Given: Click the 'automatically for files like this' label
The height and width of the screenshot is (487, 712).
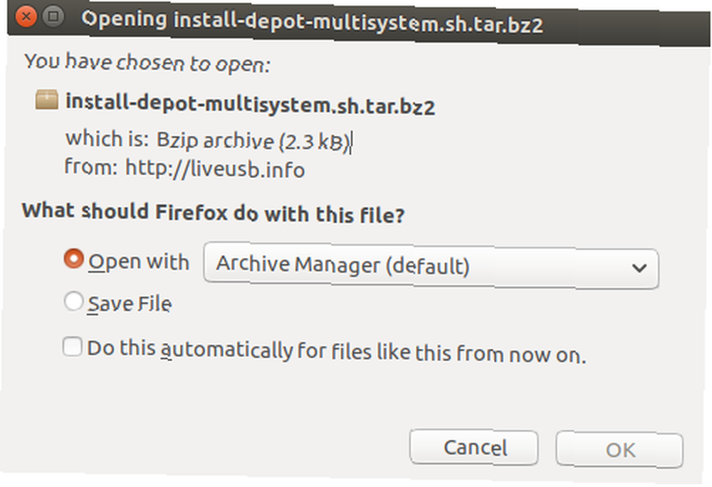Looking at the screenshot, I should click(337, 351).
